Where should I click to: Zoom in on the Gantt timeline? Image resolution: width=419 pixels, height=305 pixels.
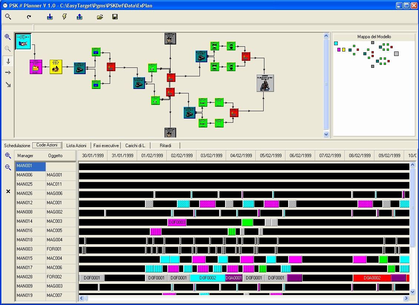[8, 155]
